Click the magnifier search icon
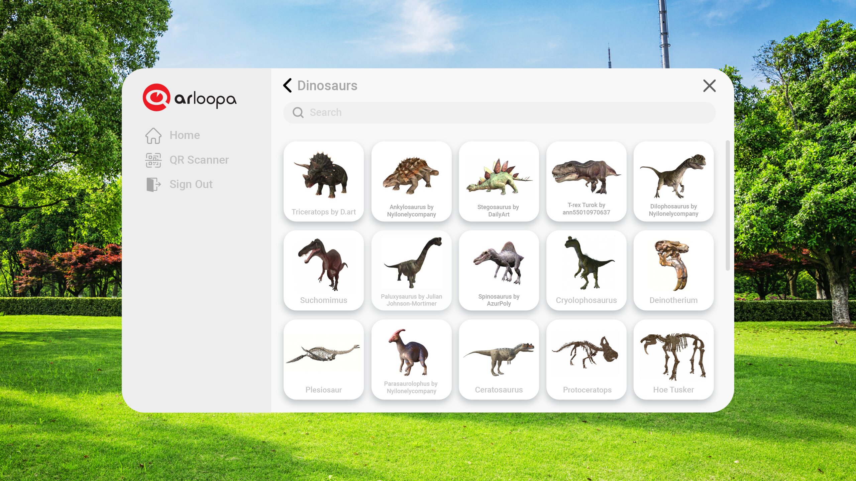 pyautogui.click(x=298, y=113)
